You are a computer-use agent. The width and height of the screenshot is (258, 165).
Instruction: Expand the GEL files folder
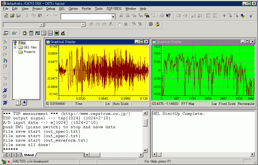[x=15, y=48]
